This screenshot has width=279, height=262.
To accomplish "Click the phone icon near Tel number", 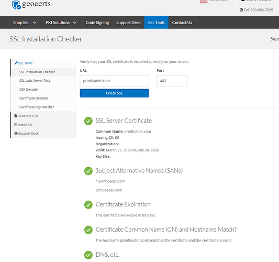I will (241, 10).
